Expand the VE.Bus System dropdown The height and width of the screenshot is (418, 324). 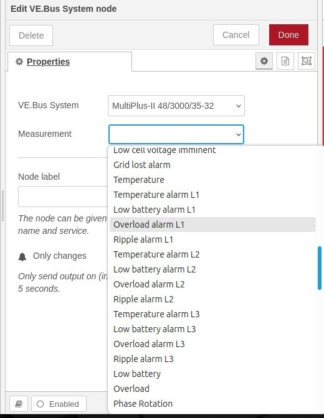(176, 106)
